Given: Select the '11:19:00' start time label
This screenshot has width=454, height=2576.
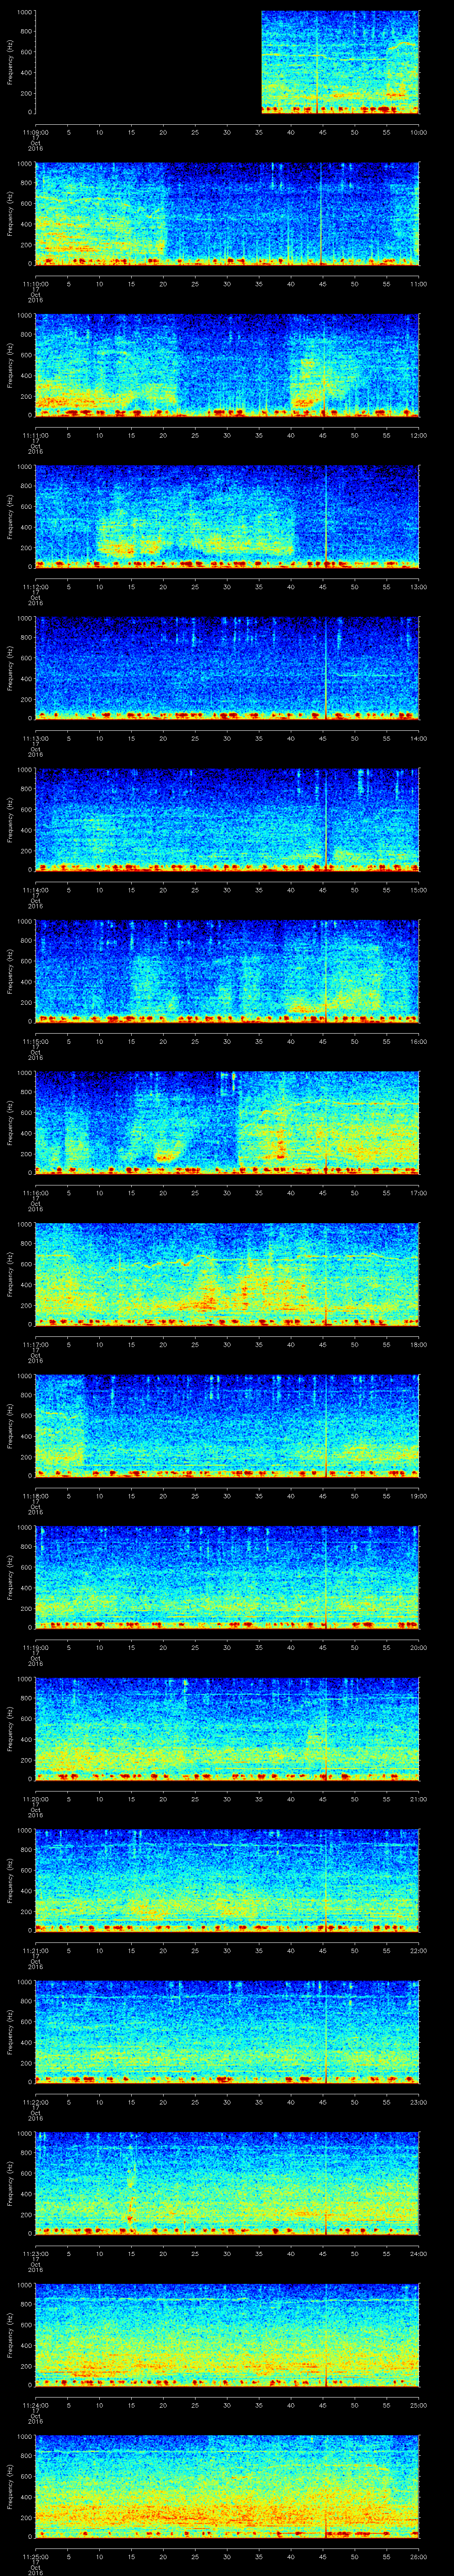Looking at the screenshot, I should [36, 1647].
